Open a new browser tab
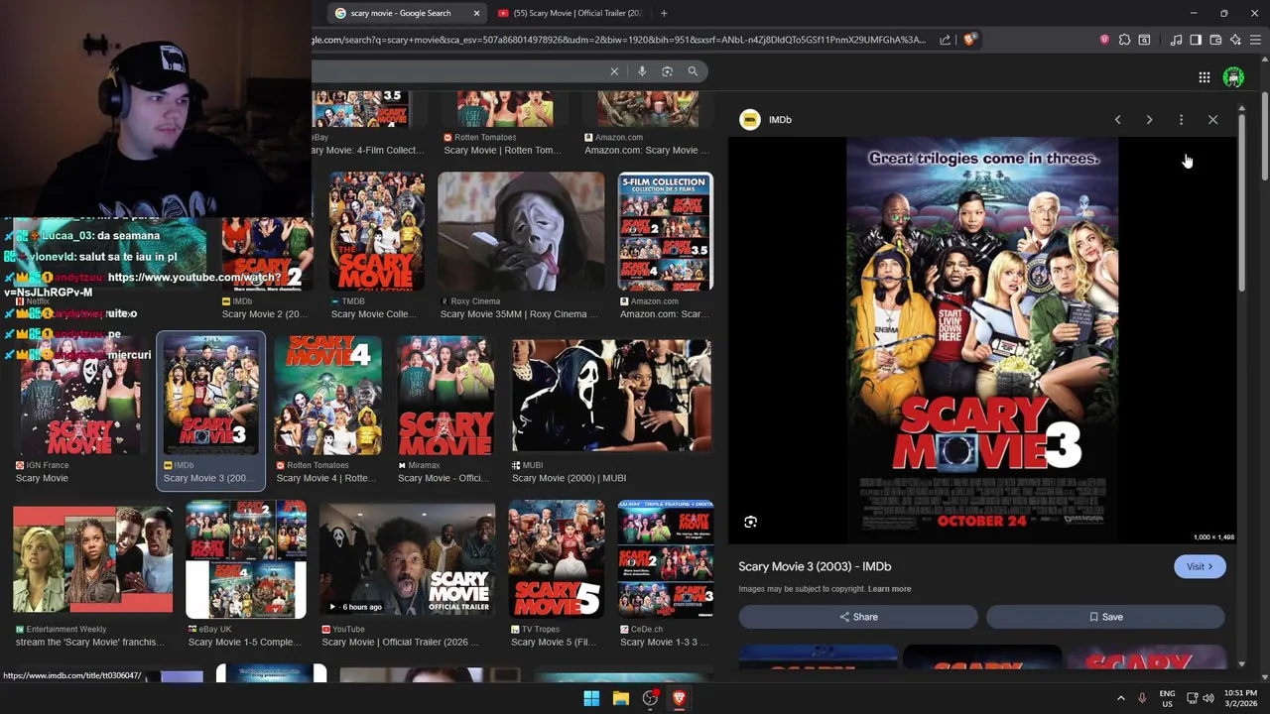 pyautogui.click(x=664, y=13)
